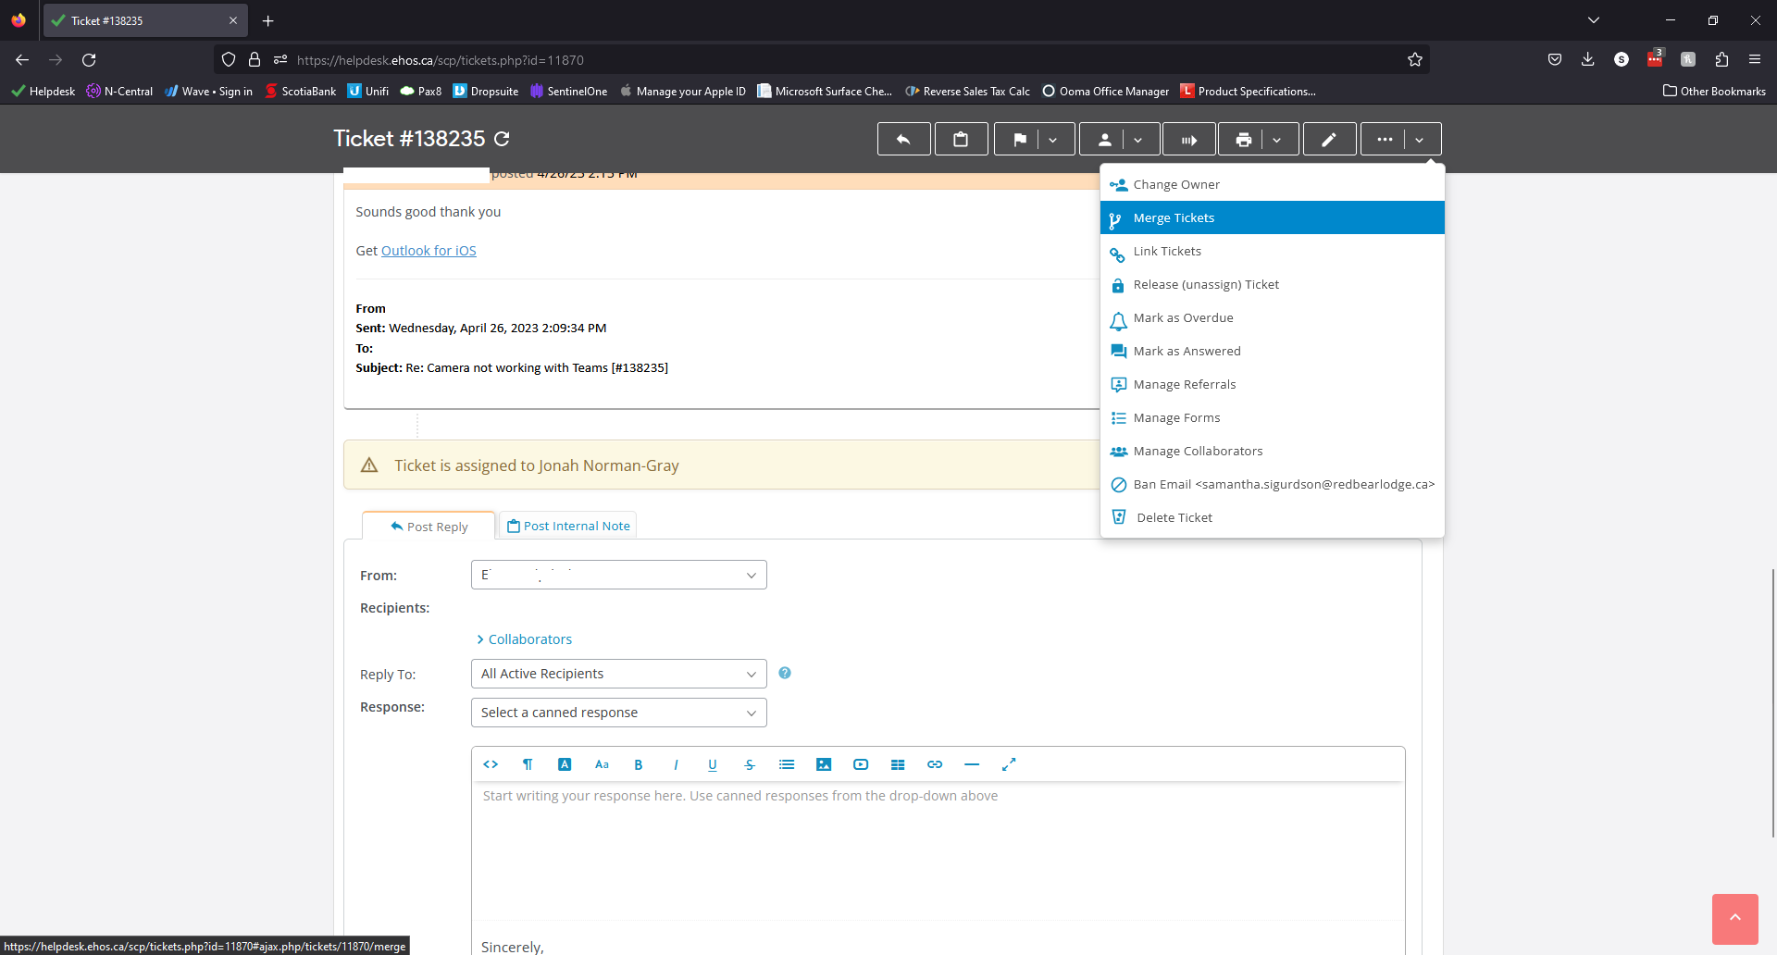Image resolution: width=1777 pixels, height=955 pixels.
Task: Open the Reply To recipients dropdown
Action: 618,674
